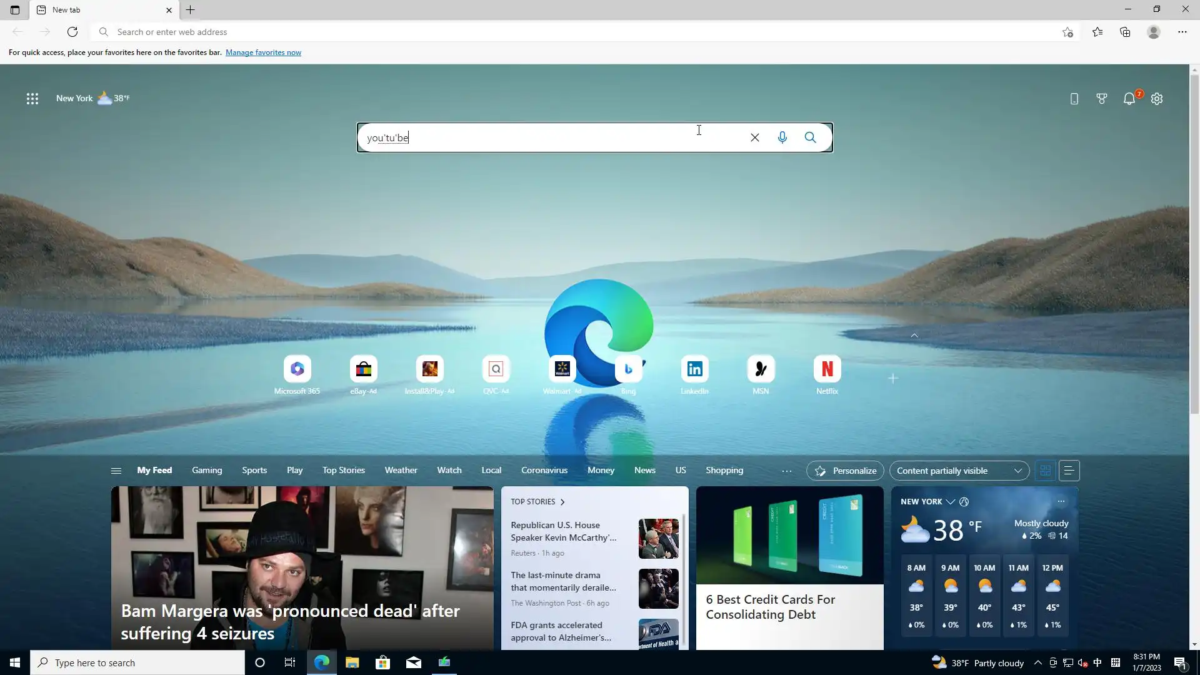Select the Top Stories feed tab
Viewport: 1200px width, 675px height.
coord(343,470)
